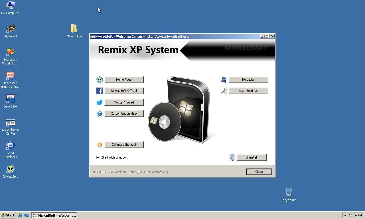Open User Settings
The height and width of the screenshot is (219, 365).
[248, 91]
